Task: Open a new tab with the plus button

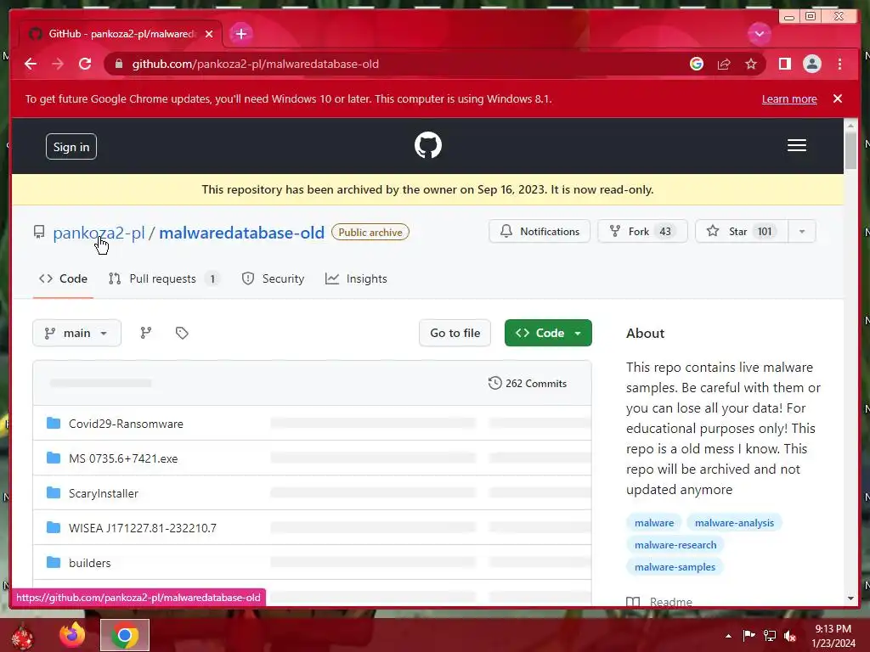Action: click(x=240, y=34)
